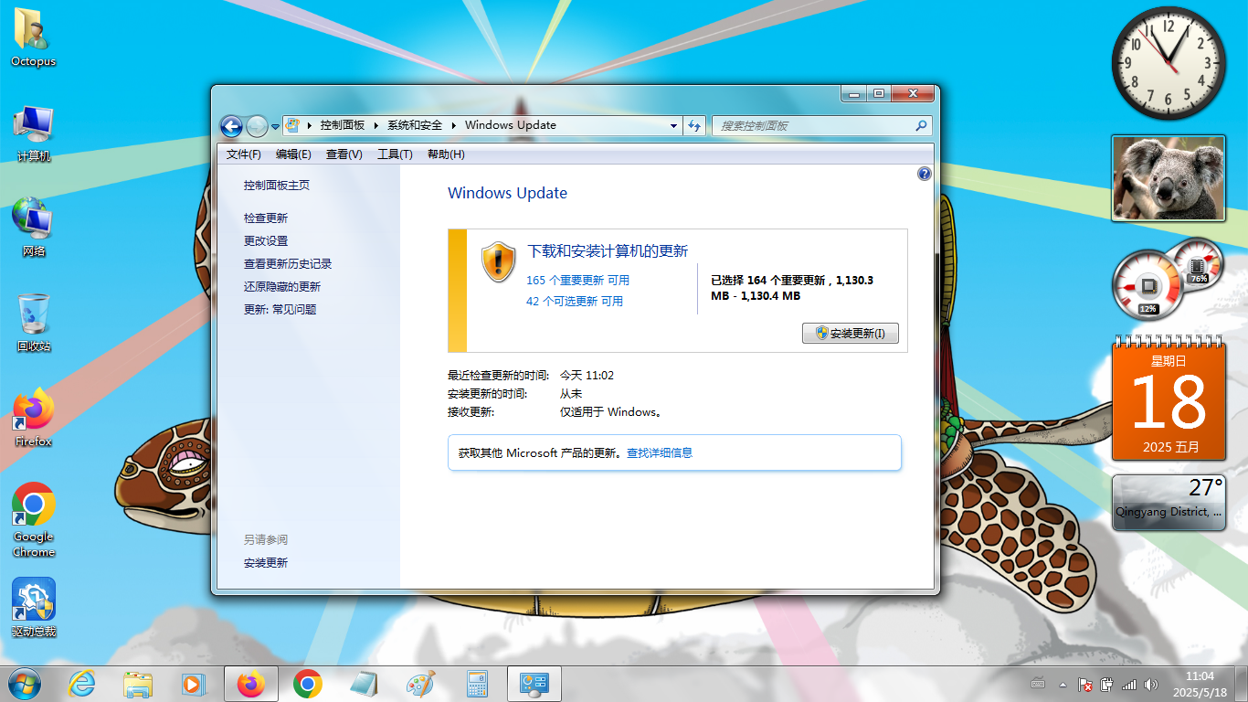The width and height of the screenshot is (1248, 702).
Task: Open 更新: 常见问题 link
Action: pyautogui.click(x=280, y=309)
